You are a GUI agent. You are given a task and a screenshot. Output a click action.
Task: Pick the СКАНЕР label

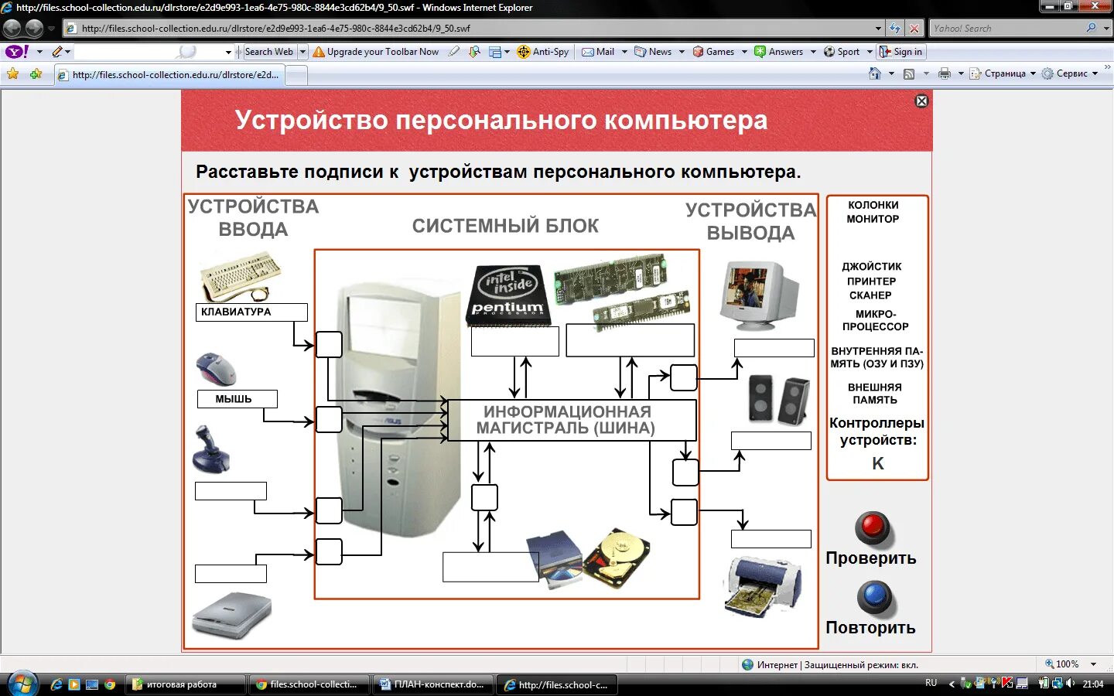[870, 295]
